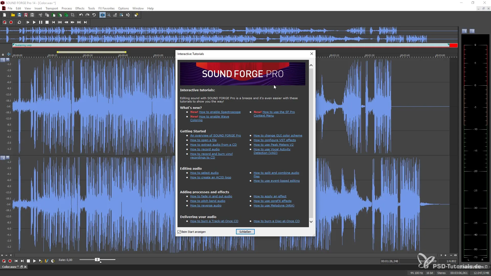Open the Transport menu
Viewport: 491px width, 276px height.
(x=52, y=8)
